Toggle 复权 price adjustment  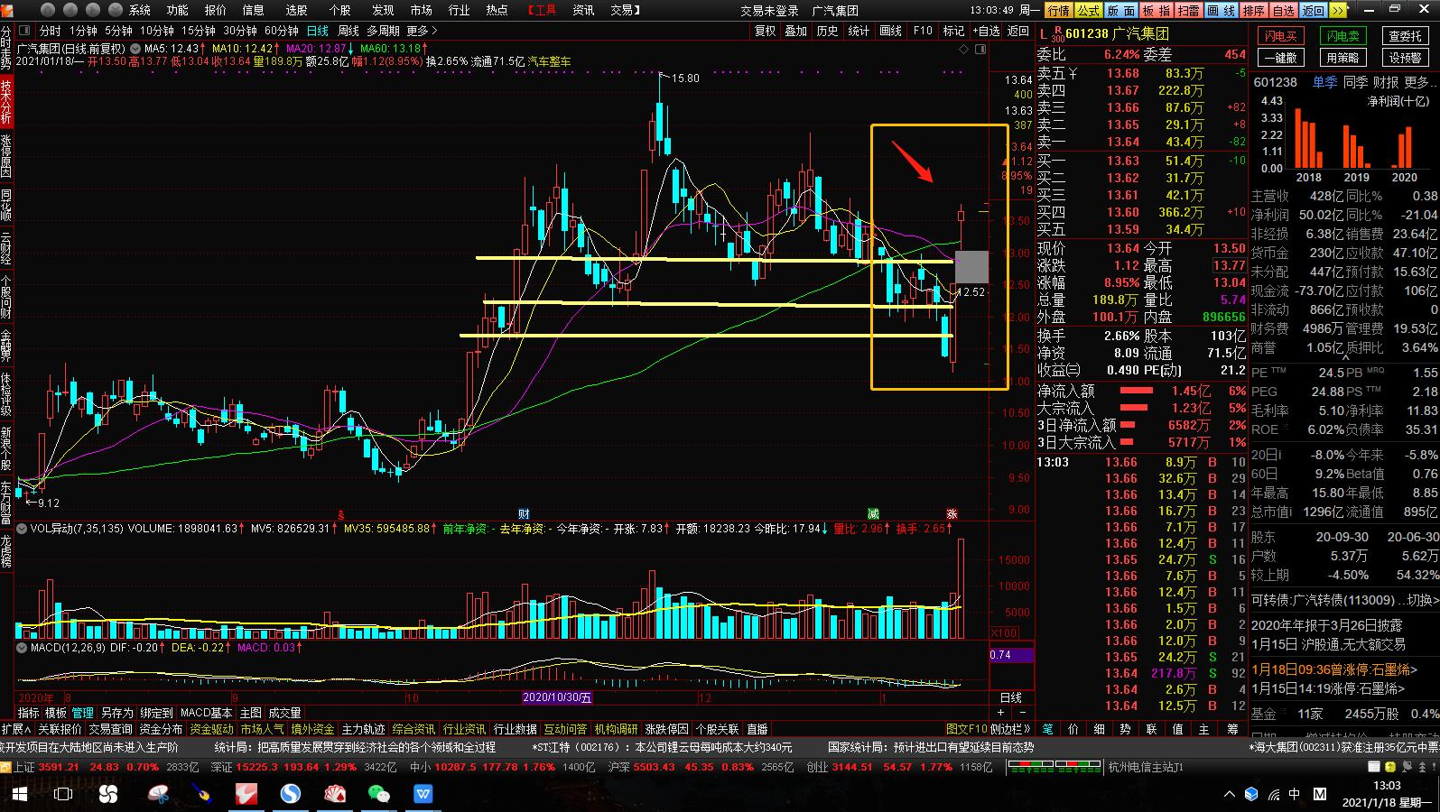(766, 31)
